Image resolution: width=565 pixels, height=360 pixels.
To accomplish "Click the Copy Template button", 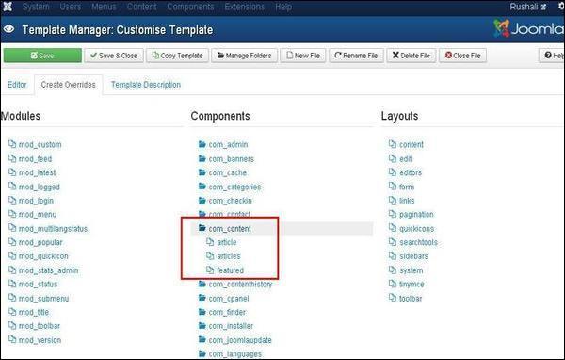I will click(x=177, y=56).
